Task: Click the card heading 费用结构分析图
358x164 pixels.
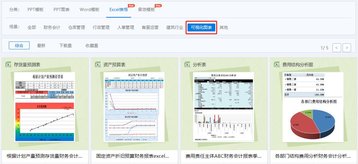Action: tap(297, 65)
